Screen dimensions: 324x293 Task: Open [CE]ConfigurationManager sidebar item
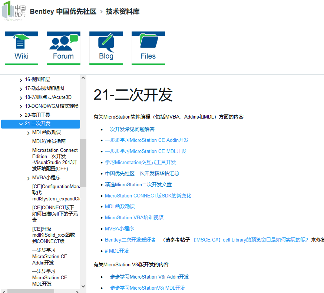56,193
